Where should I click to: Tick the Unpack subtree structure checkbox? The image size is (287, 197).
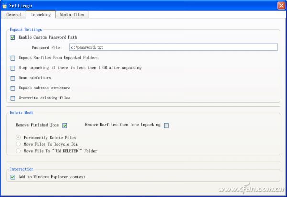tap(12, 88)
